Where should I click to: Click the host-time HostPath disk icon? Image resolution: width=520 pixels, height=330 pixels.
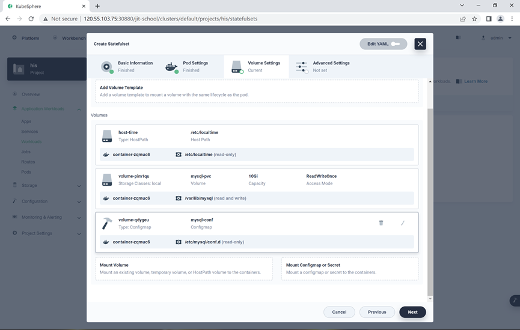click(107, 136)
